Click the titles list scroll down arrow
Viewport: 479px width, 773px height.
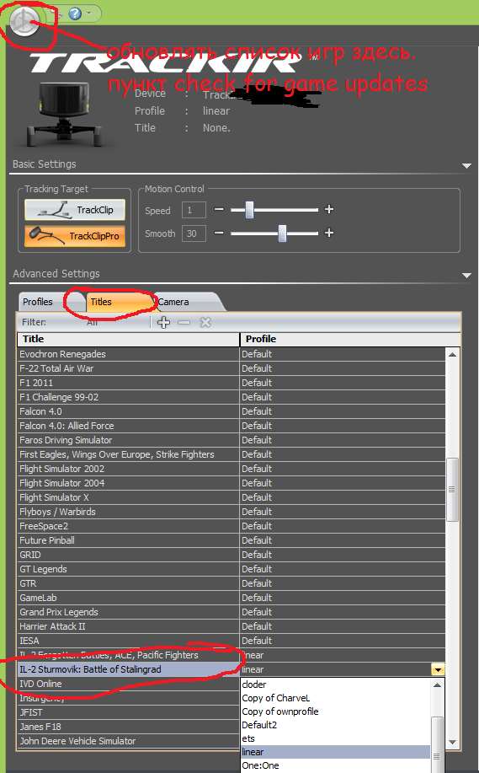point(452,742)
